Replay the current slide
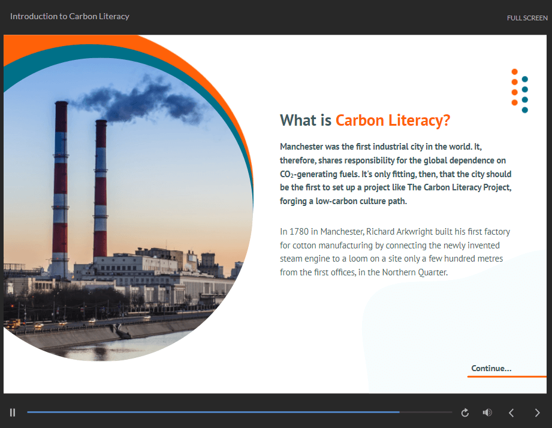This screenshot has width=552, height=428. (x=465, y=412)
